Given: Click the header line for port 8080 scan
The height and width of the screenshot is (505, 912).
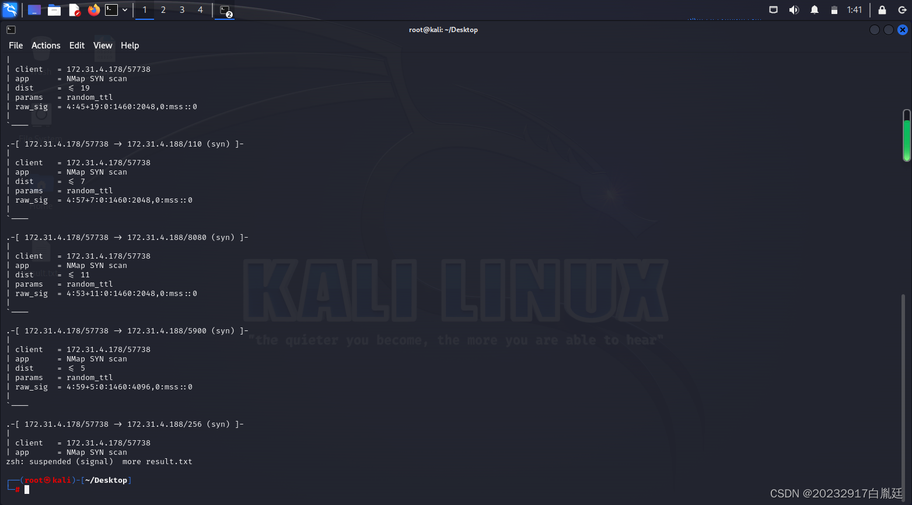Looking at the screenshot, I should point(127,238).
